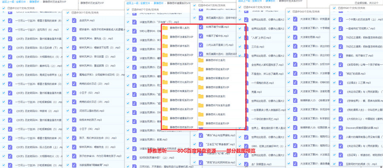Open folder 静雅思听成长系列VIP
The width and height of the screenshot is (383, 168).
point(181,109)
